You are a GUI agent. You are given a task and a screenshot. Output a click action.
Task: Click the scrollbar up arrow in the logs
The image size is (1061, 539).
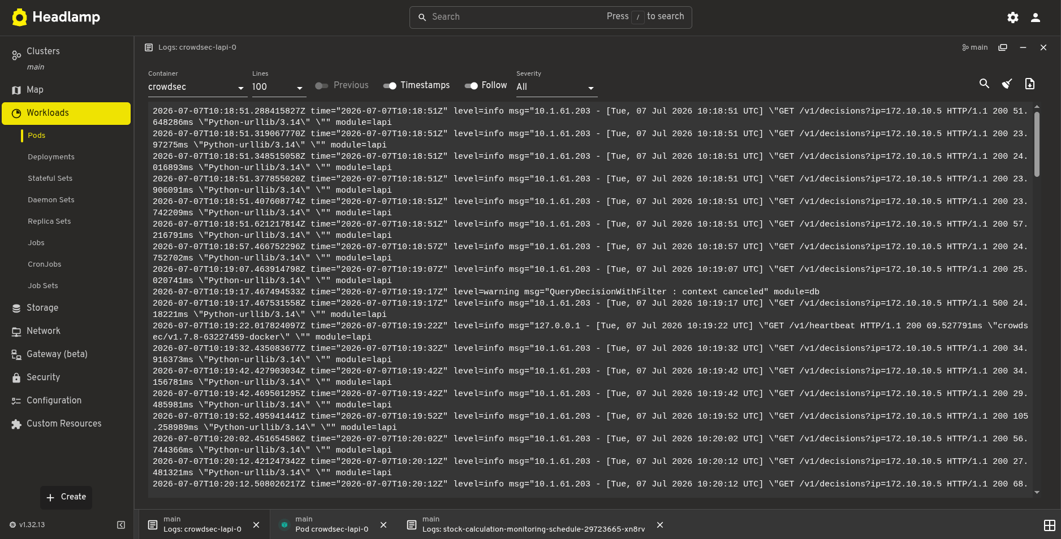(1037, 107)
